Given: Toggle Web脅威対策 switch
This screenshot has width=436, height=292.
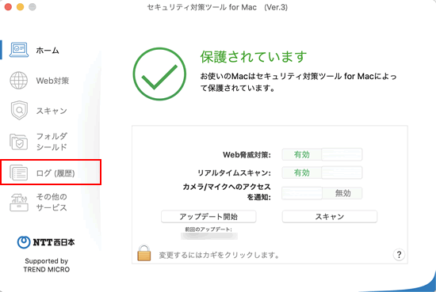Looking at the screenshot, I should pyautogui.click(x=322, y=154).
